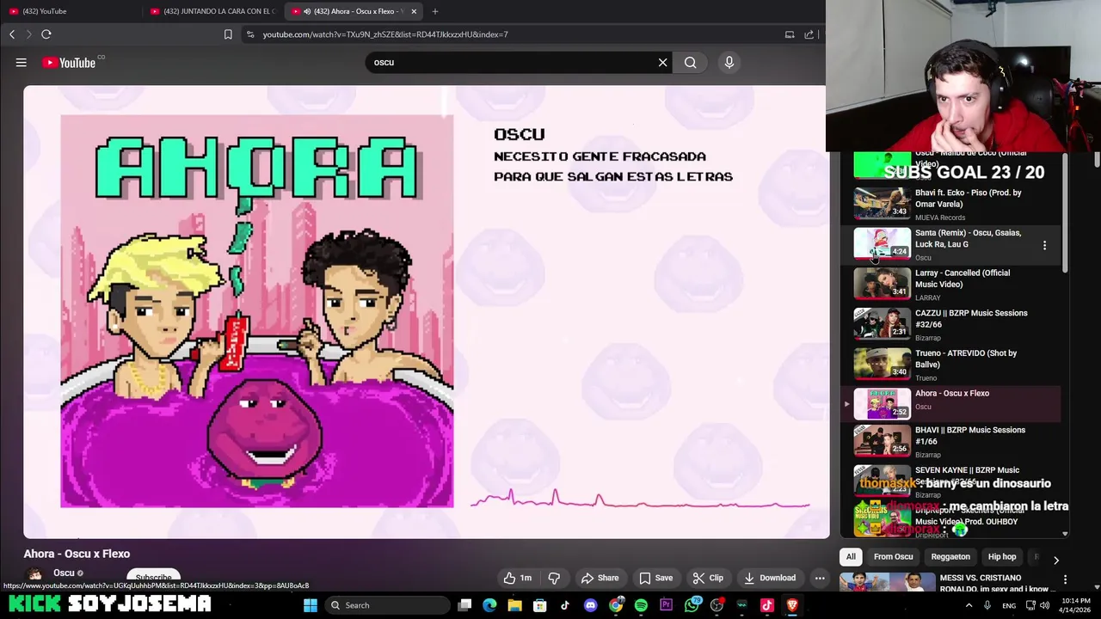This screenshot has width=1101, height=619.
Task: Select the From Oscu filter chip
Action: tap(894, 556)
